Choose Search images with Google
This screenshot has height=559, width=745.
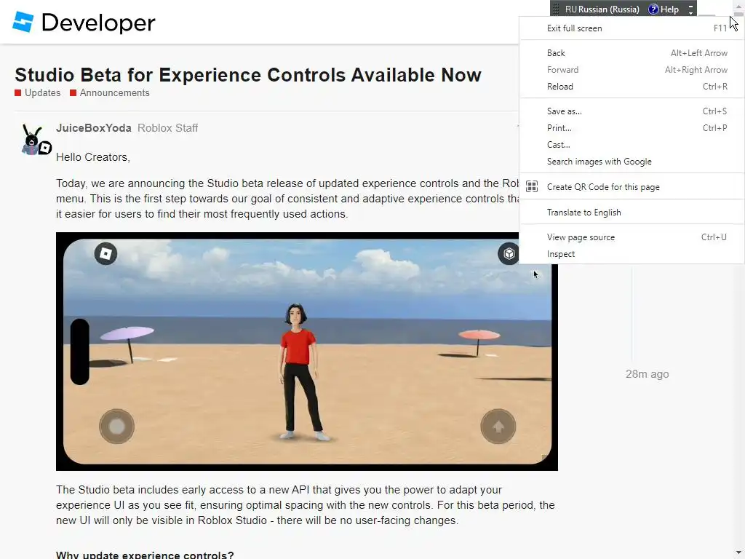pos(632,161)
